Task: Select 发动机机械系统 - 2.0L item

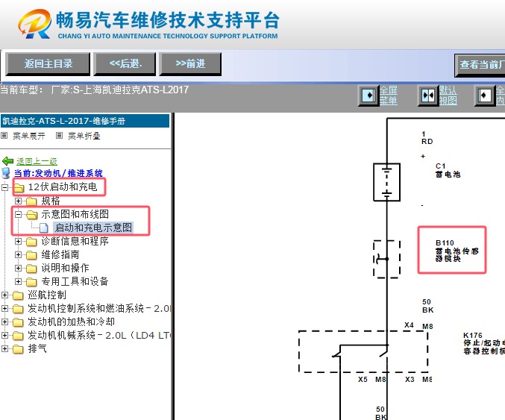Action: pos(99,335)
